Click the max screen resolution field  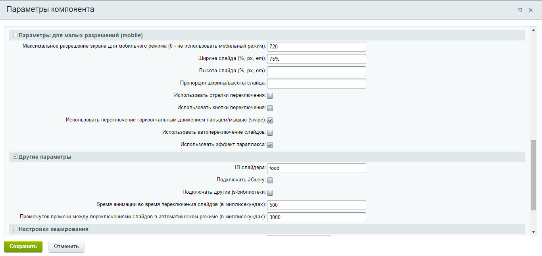pos(316,46)
